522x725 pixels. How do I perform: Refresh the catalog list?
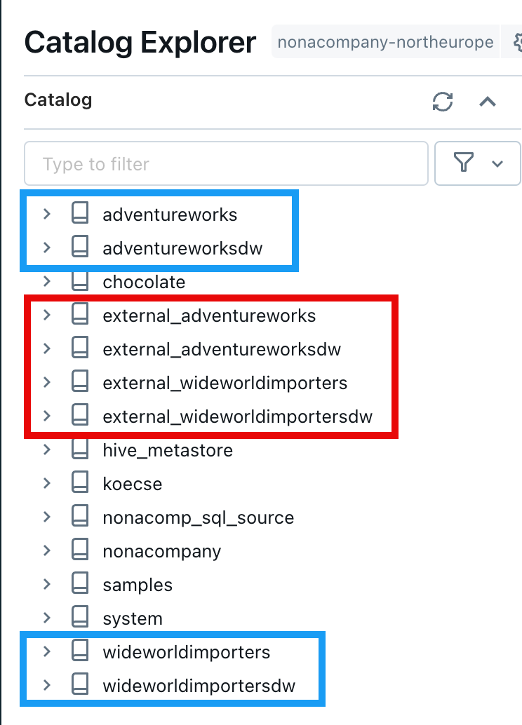coord(442,101)
